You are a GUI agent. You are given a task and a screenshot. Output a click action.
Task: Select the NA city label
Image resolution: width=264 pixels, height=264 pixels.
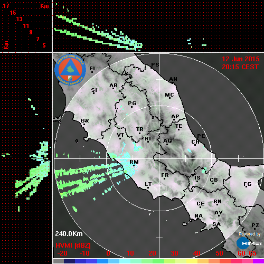coord(199,216)
